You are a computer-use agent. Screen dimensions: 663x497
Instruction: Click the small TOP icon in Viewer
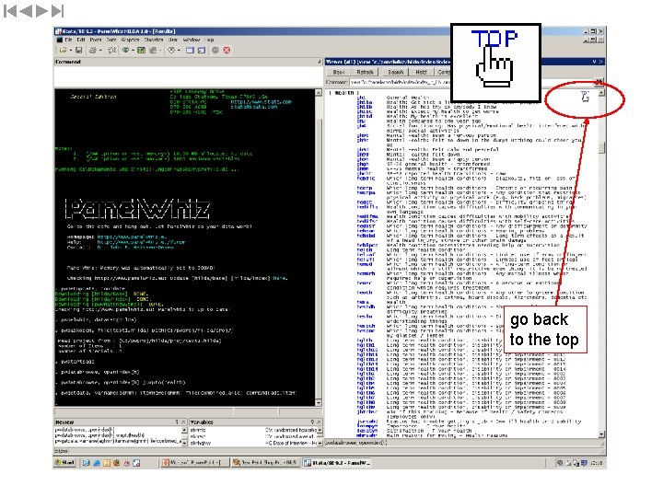[586, 97]
